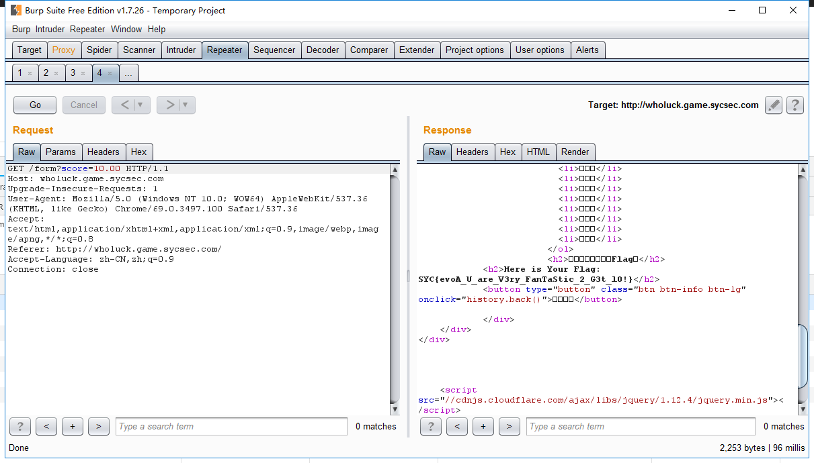The image size is (814, 463).
Task: Expand the forward history dropdown arrow
Action: (x=186, y=105)
